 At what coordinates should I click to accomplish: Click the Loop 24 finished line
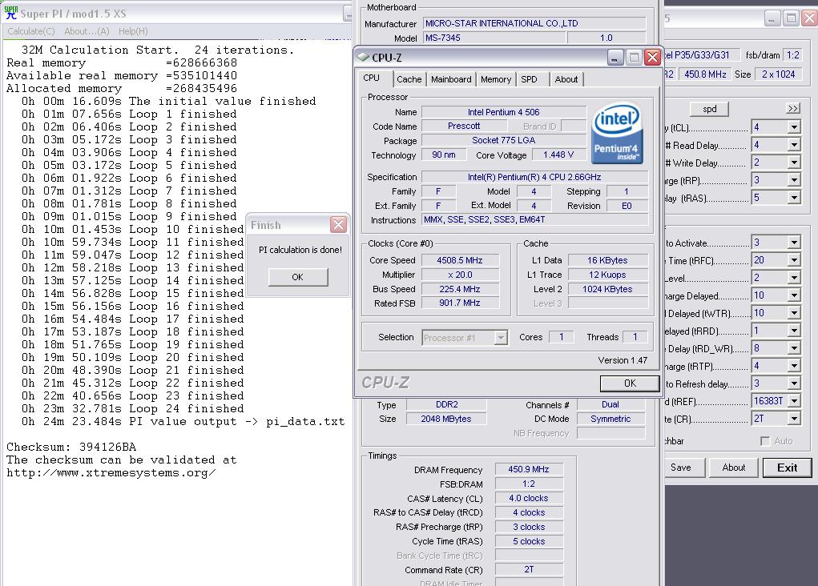132,409
